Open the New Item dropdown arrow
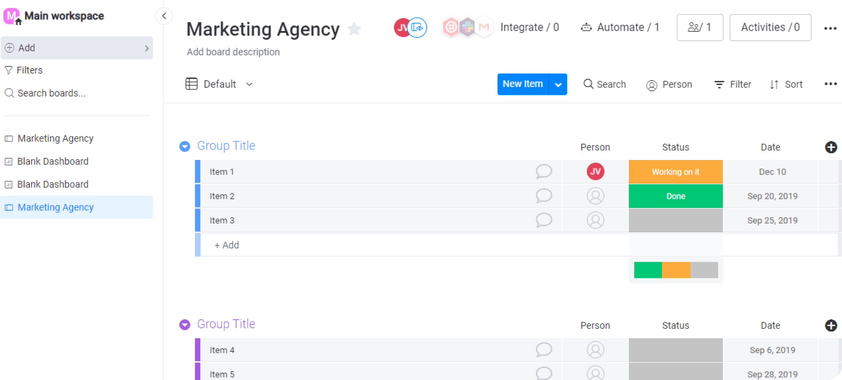 (558, 84)
